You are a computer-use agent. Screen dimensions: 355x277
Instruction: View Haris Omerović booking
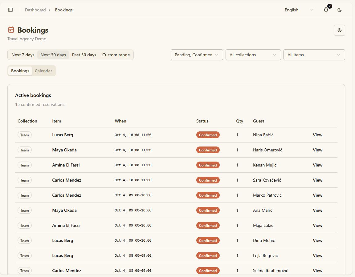pos(317,150)
